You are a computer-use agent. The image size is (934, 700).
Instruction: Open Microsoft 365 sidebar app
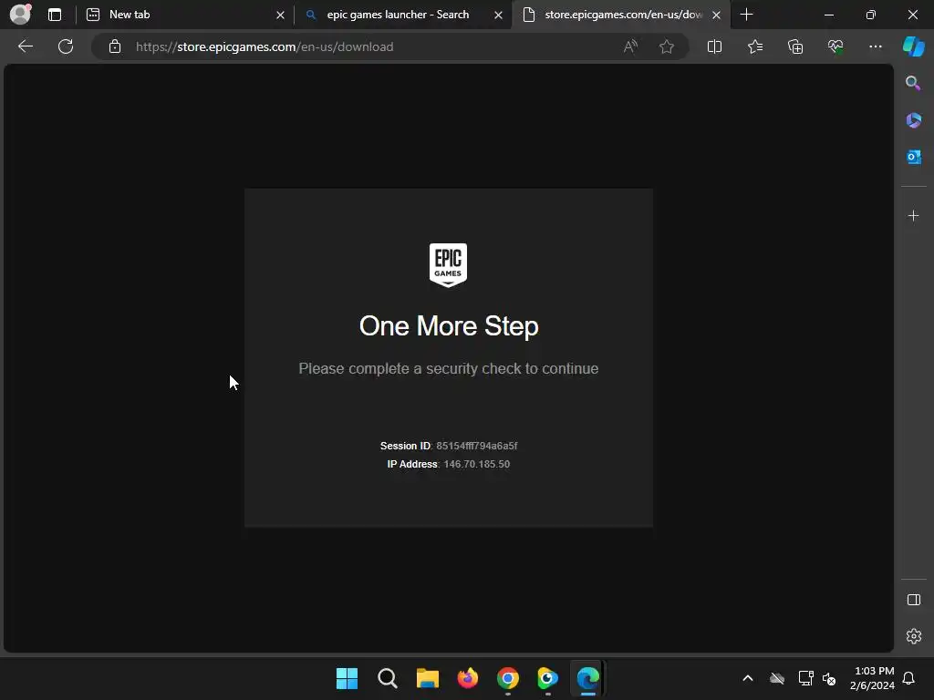click(x=913, y=120)
